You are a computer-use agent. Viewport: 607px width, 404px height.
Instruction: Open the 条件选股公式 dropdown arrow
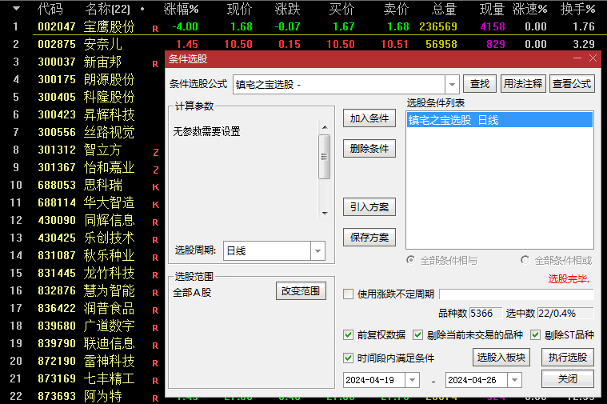click(452, 85)
